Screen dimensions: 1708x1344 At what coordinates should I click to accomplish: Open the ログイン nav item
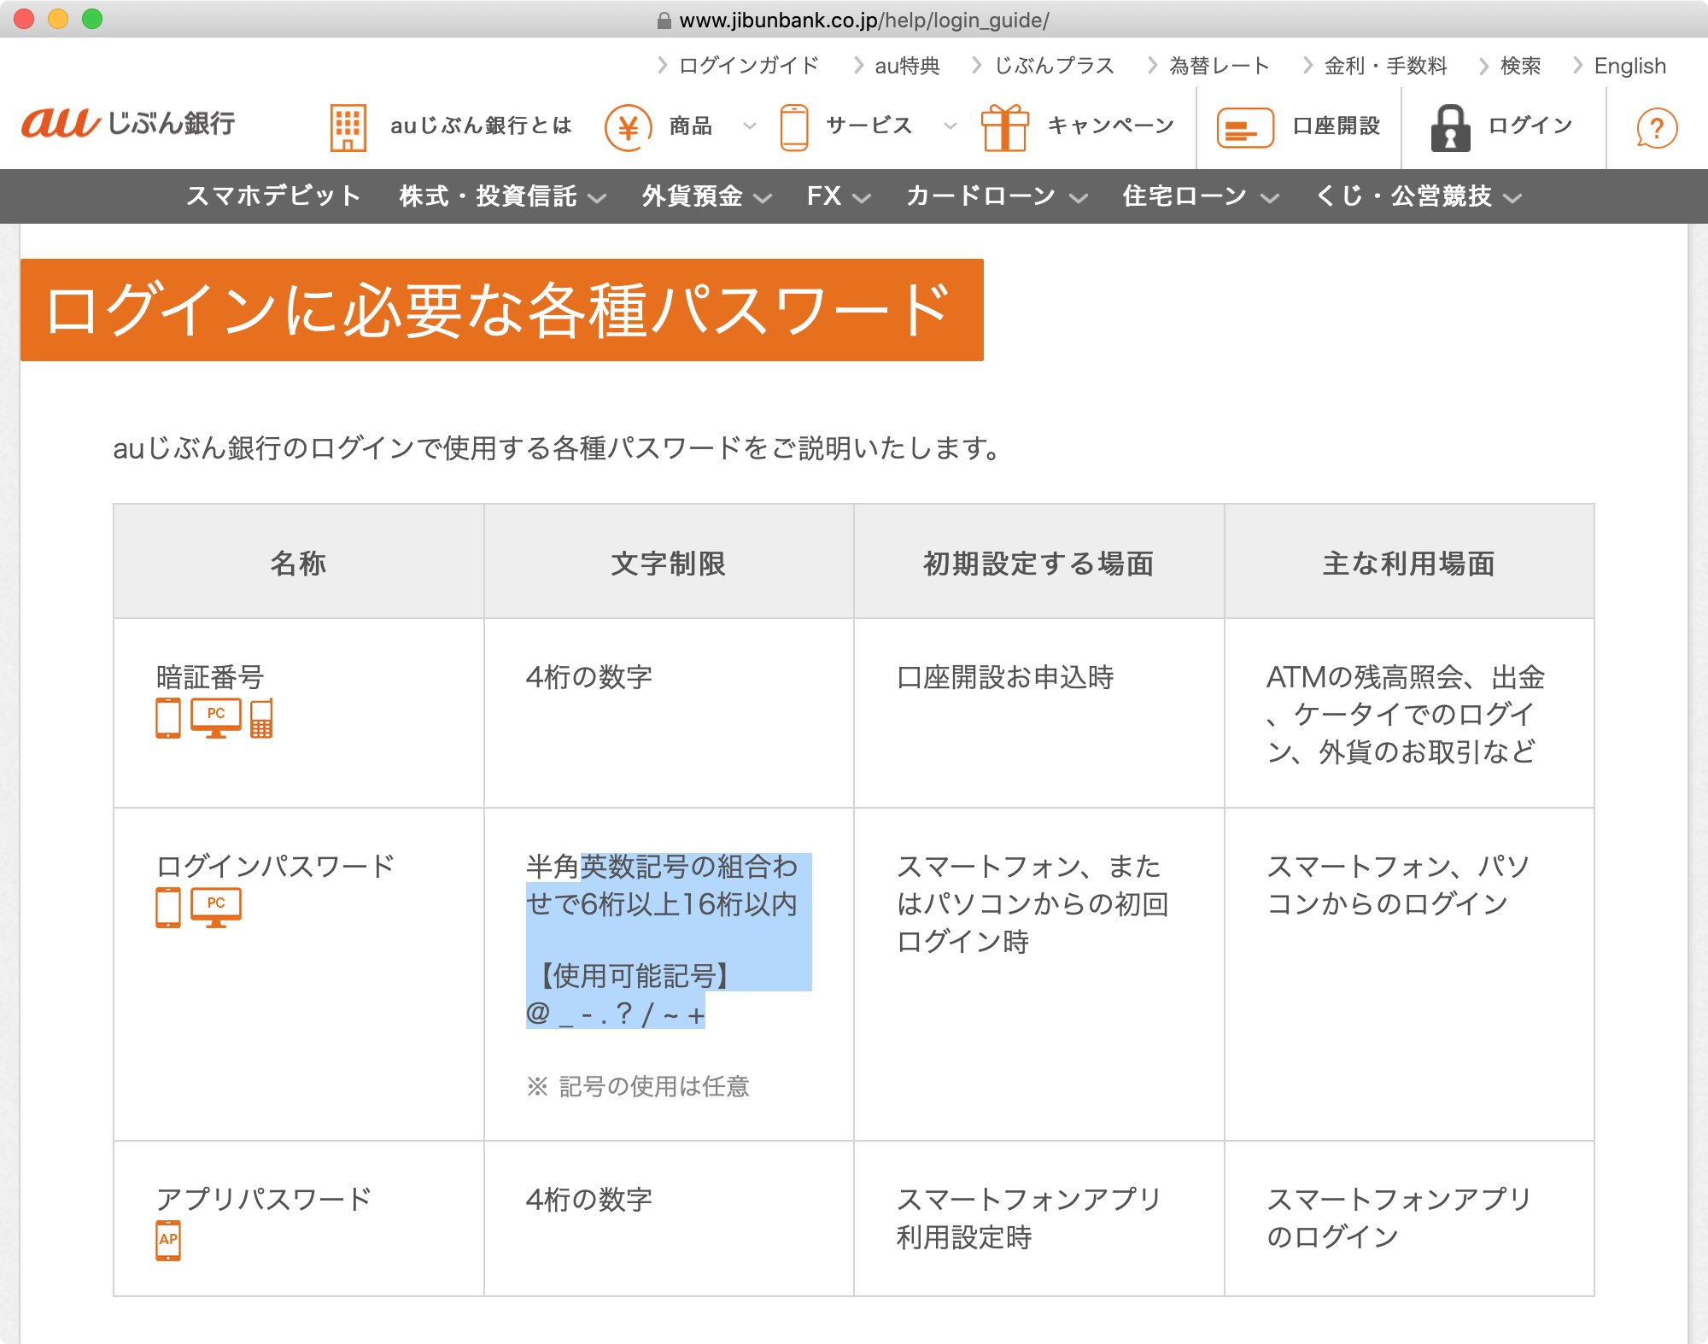pyautogui.click(x=1530, y=126)
